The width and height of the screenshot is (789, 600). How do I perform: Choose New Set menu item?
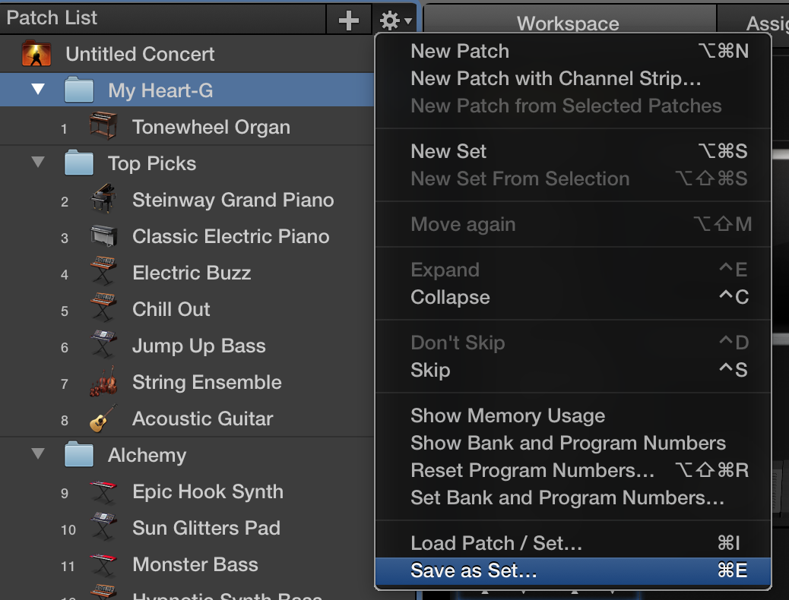click(573, 151)
